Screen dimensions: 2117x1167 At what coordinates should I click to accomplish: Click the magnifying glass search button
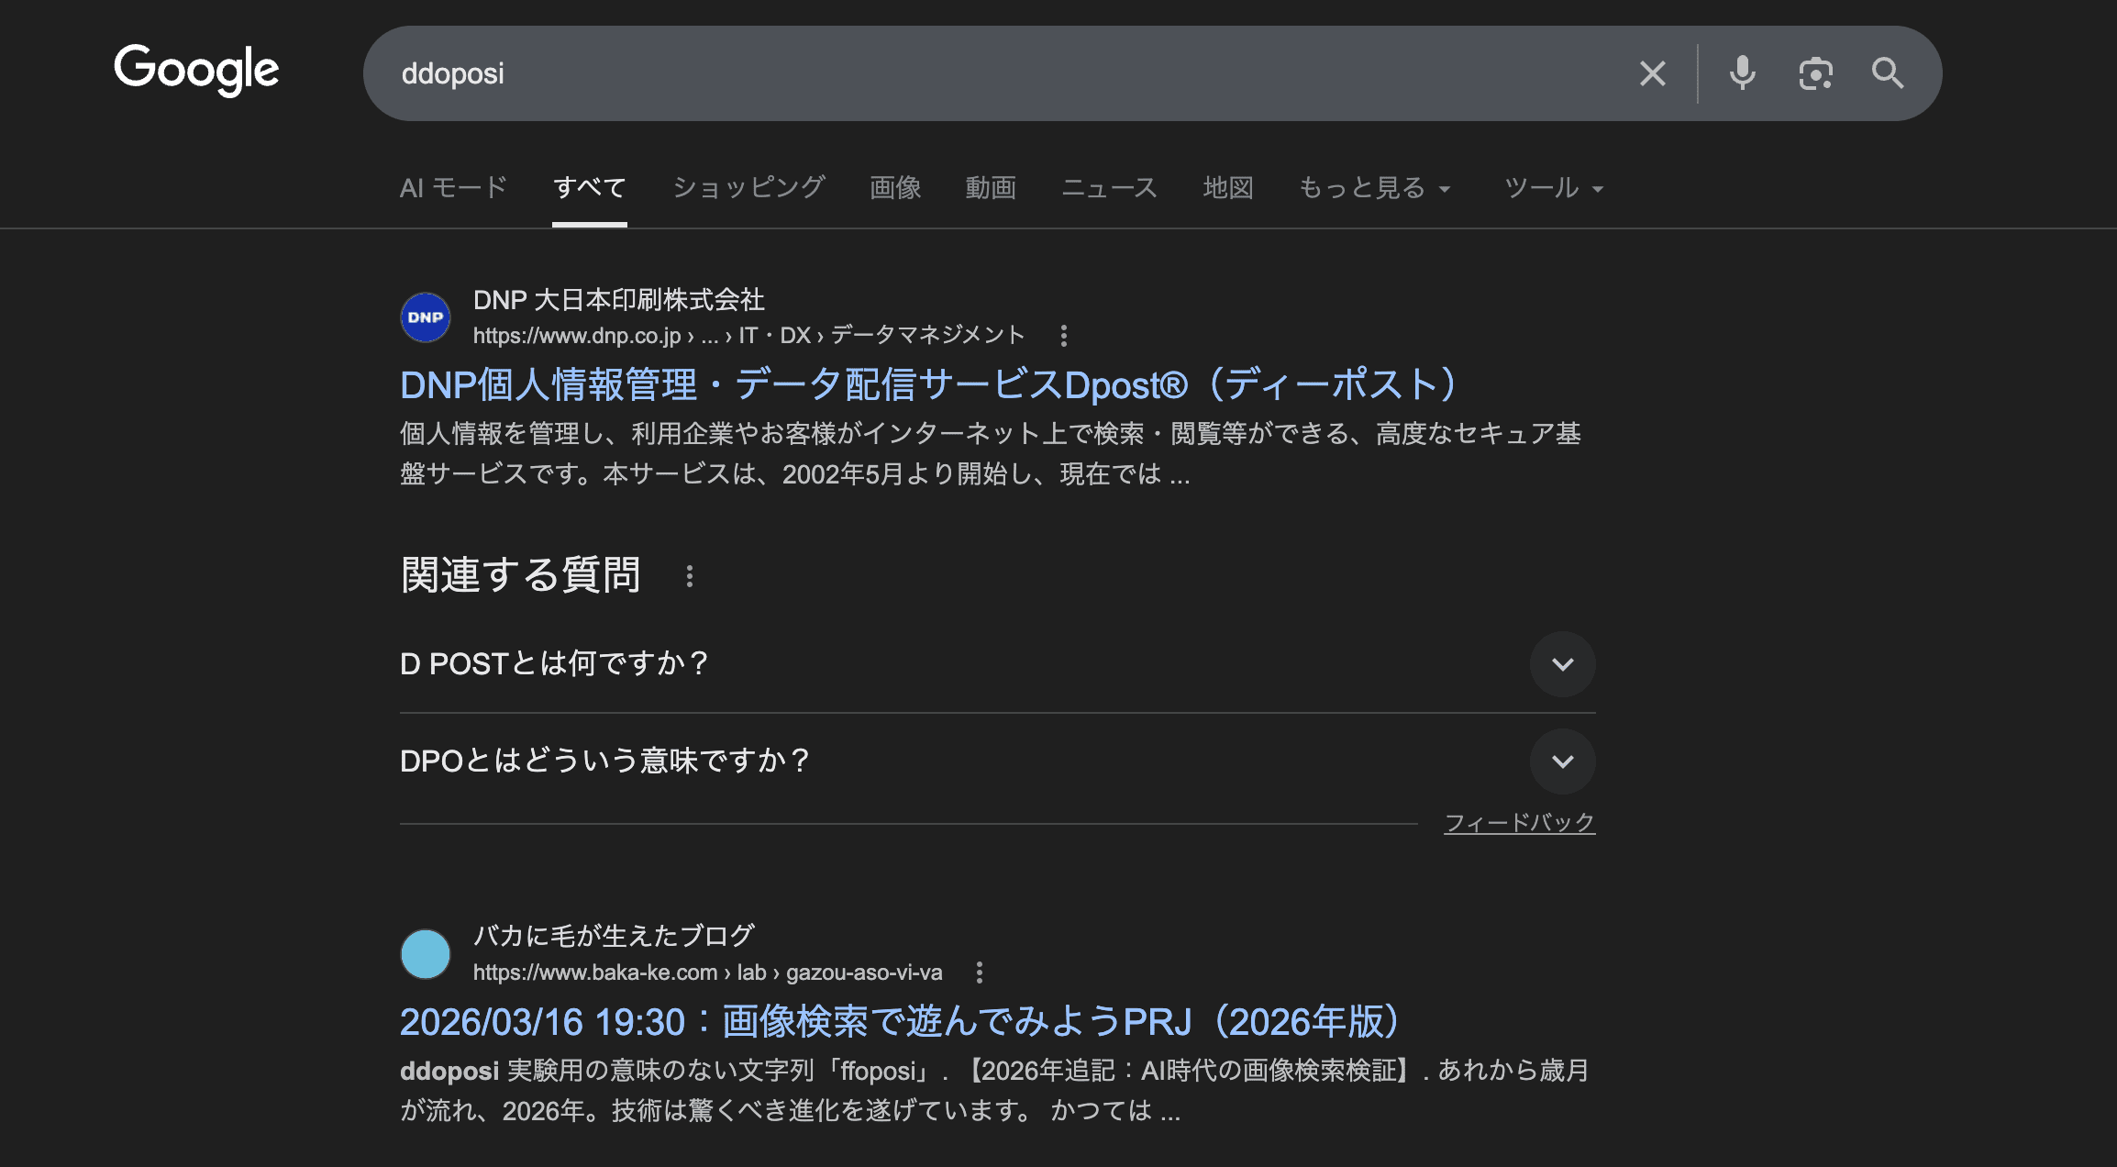pos(1887,73)
